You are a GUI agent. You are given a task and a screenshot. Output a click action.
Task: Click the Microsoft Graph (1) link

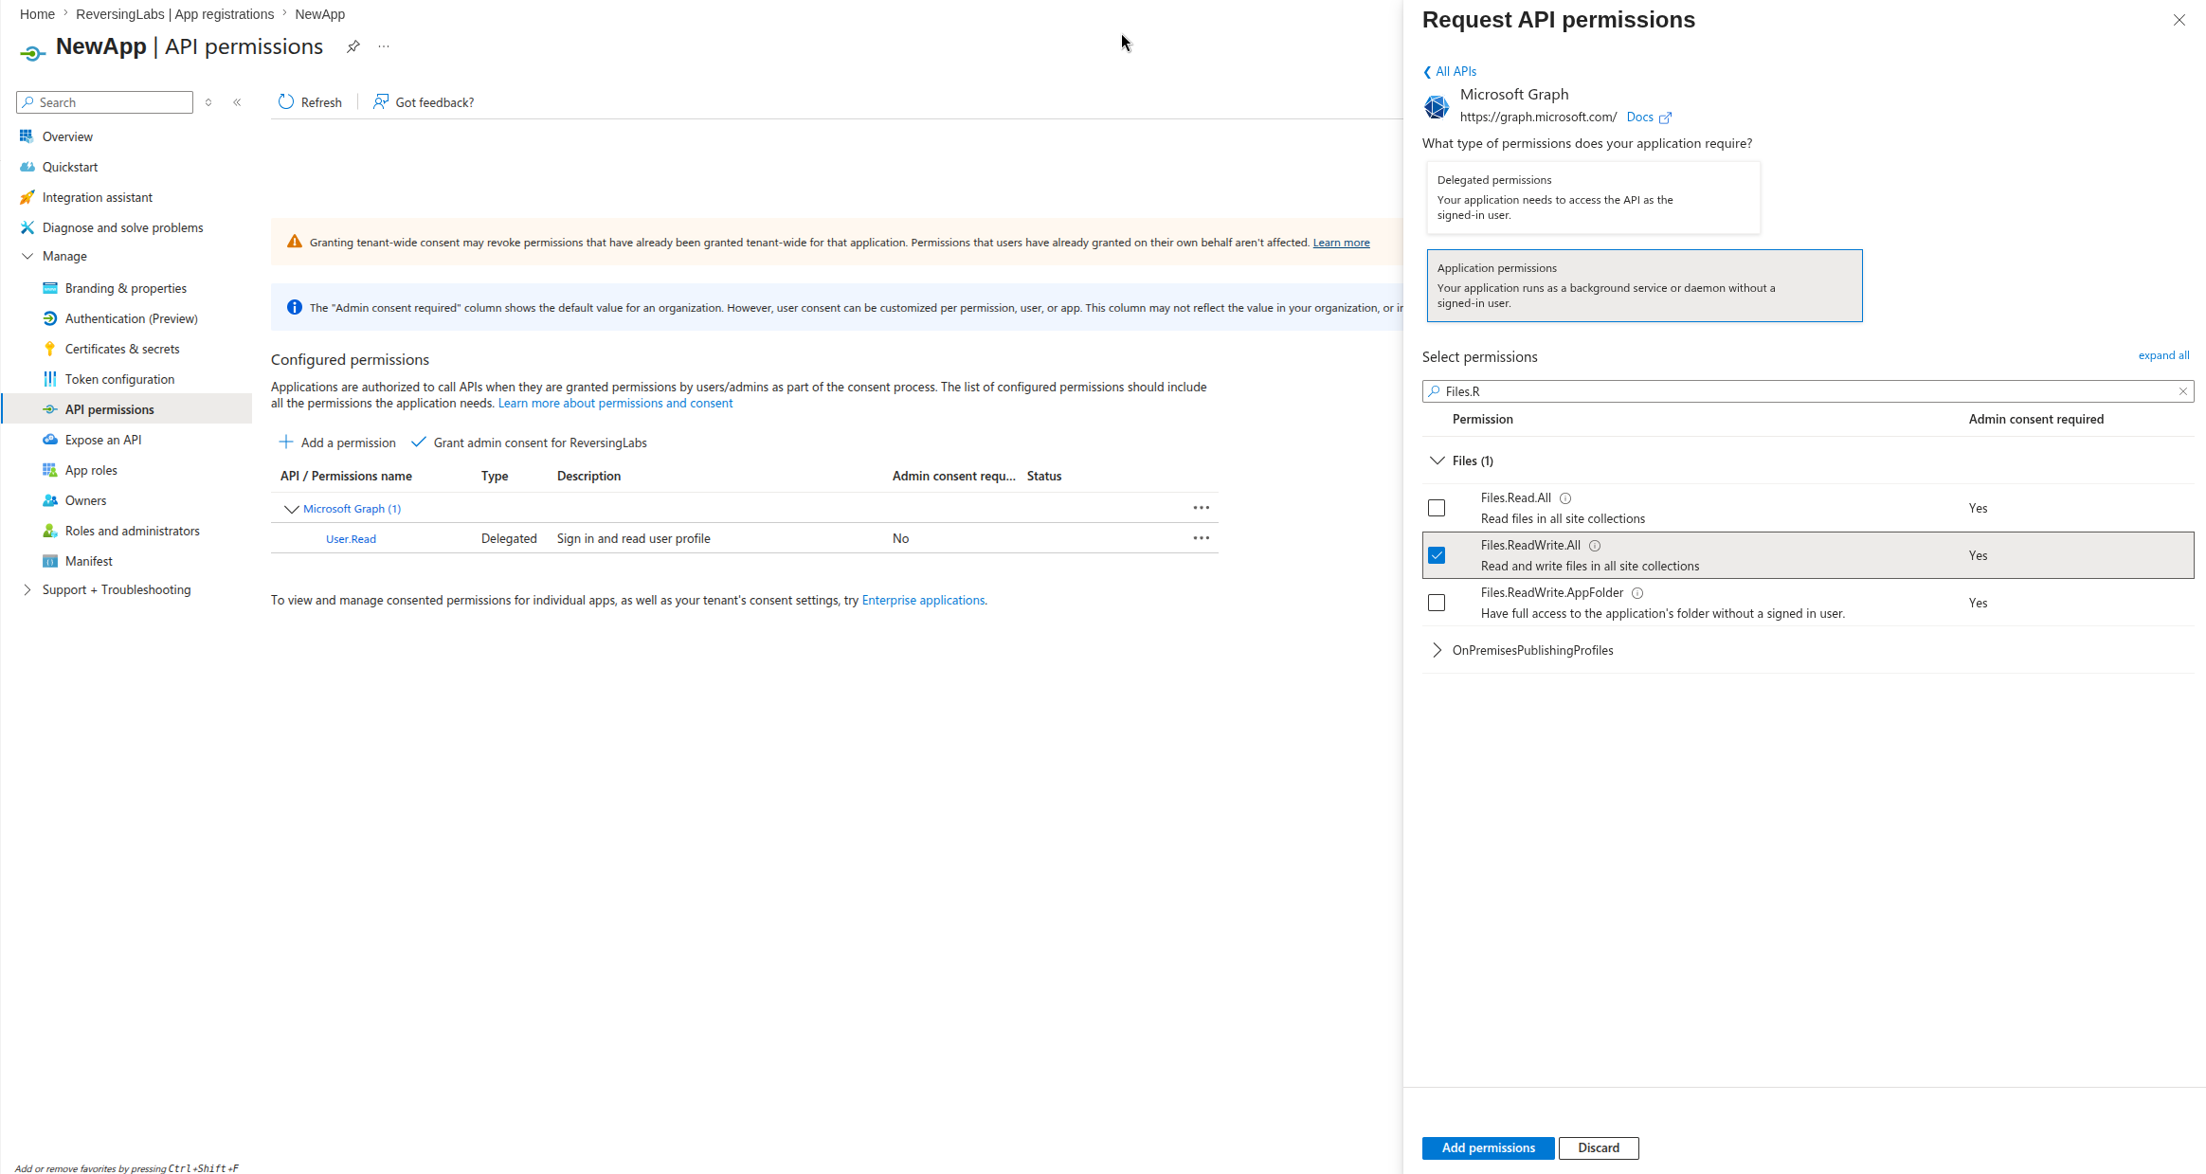pyautogui.click(x=352, y=509)
